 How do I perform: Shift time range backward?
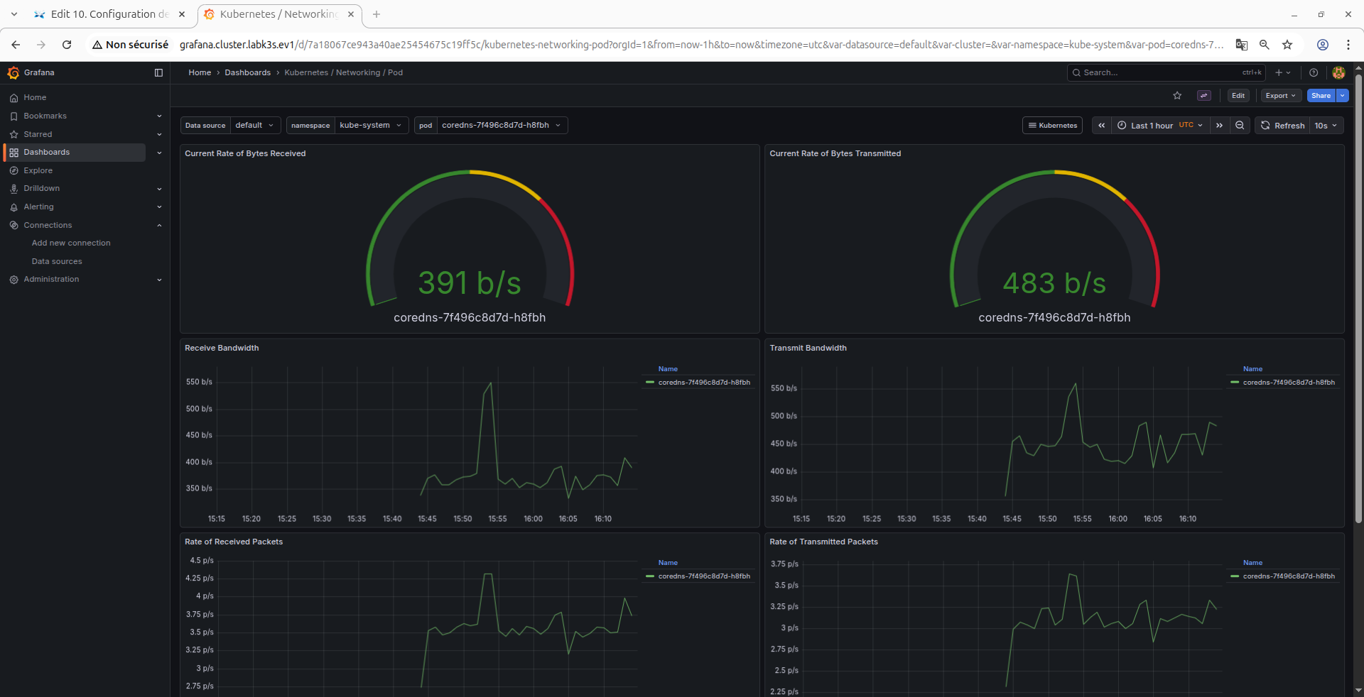pos(1101,126)
